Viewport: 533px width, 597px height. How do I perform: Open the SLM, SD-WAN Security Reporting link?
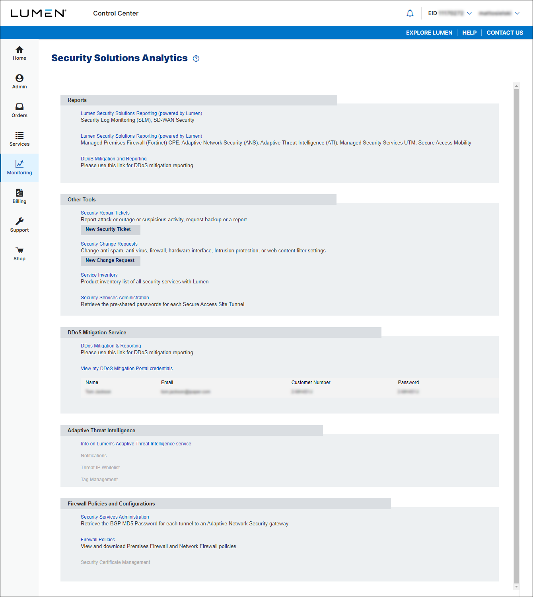pos(141,113)
